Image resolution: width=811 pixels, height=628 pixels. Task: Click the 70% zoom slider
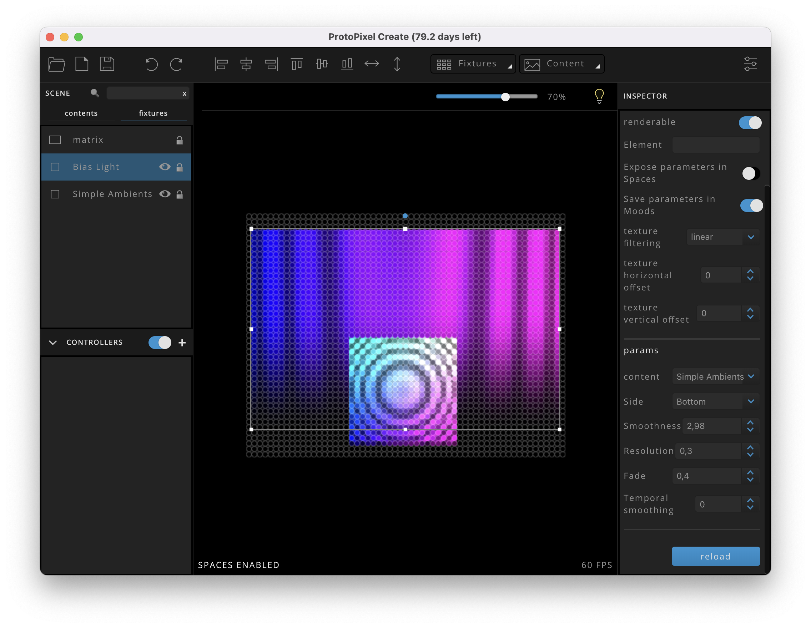tap(505, 96)
